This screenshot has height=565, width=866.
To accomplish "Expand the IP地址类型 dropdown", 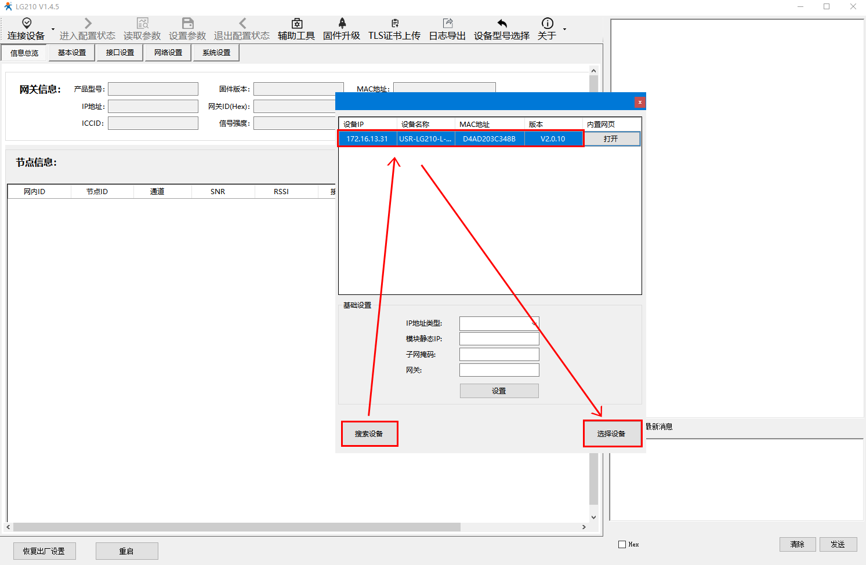I will 534,323.
